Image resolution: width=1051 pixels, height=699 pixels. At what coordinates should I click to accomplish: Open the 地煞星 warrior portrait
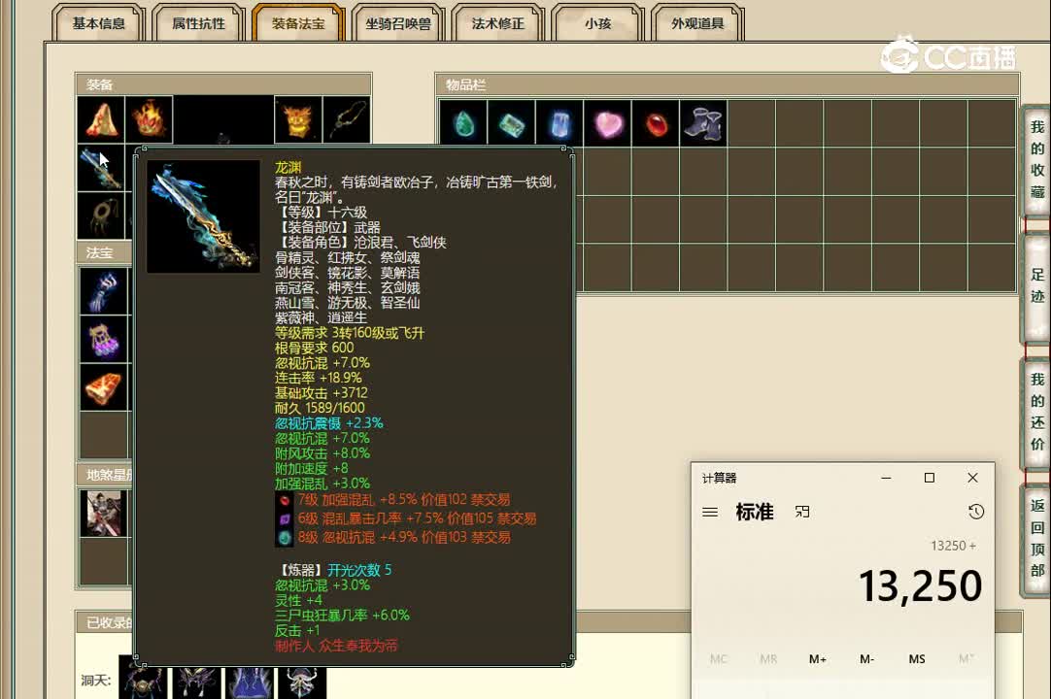pos(104,514)
